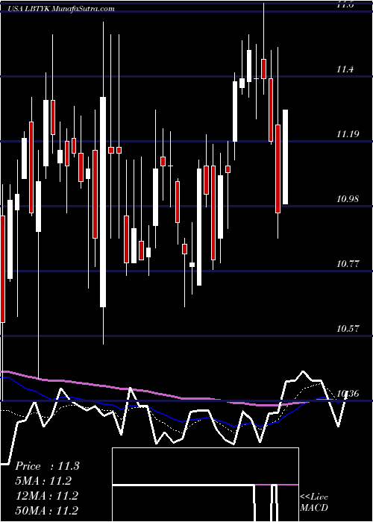Click the '50MA : 11.2' readout
373x522 pixels.
point(46,510)
